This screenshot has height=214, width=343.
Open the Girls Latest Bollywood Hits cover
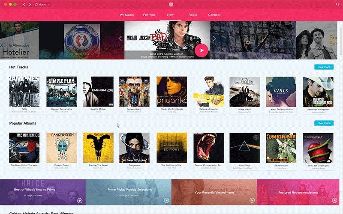tap(281, 92)
